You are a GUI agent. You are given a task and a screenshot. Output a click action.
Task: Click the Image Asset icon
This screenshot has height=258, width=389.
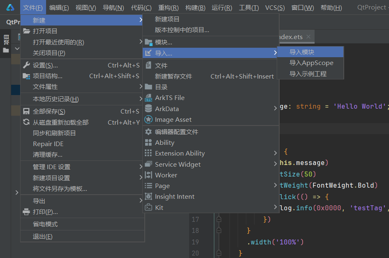point(148,120)
